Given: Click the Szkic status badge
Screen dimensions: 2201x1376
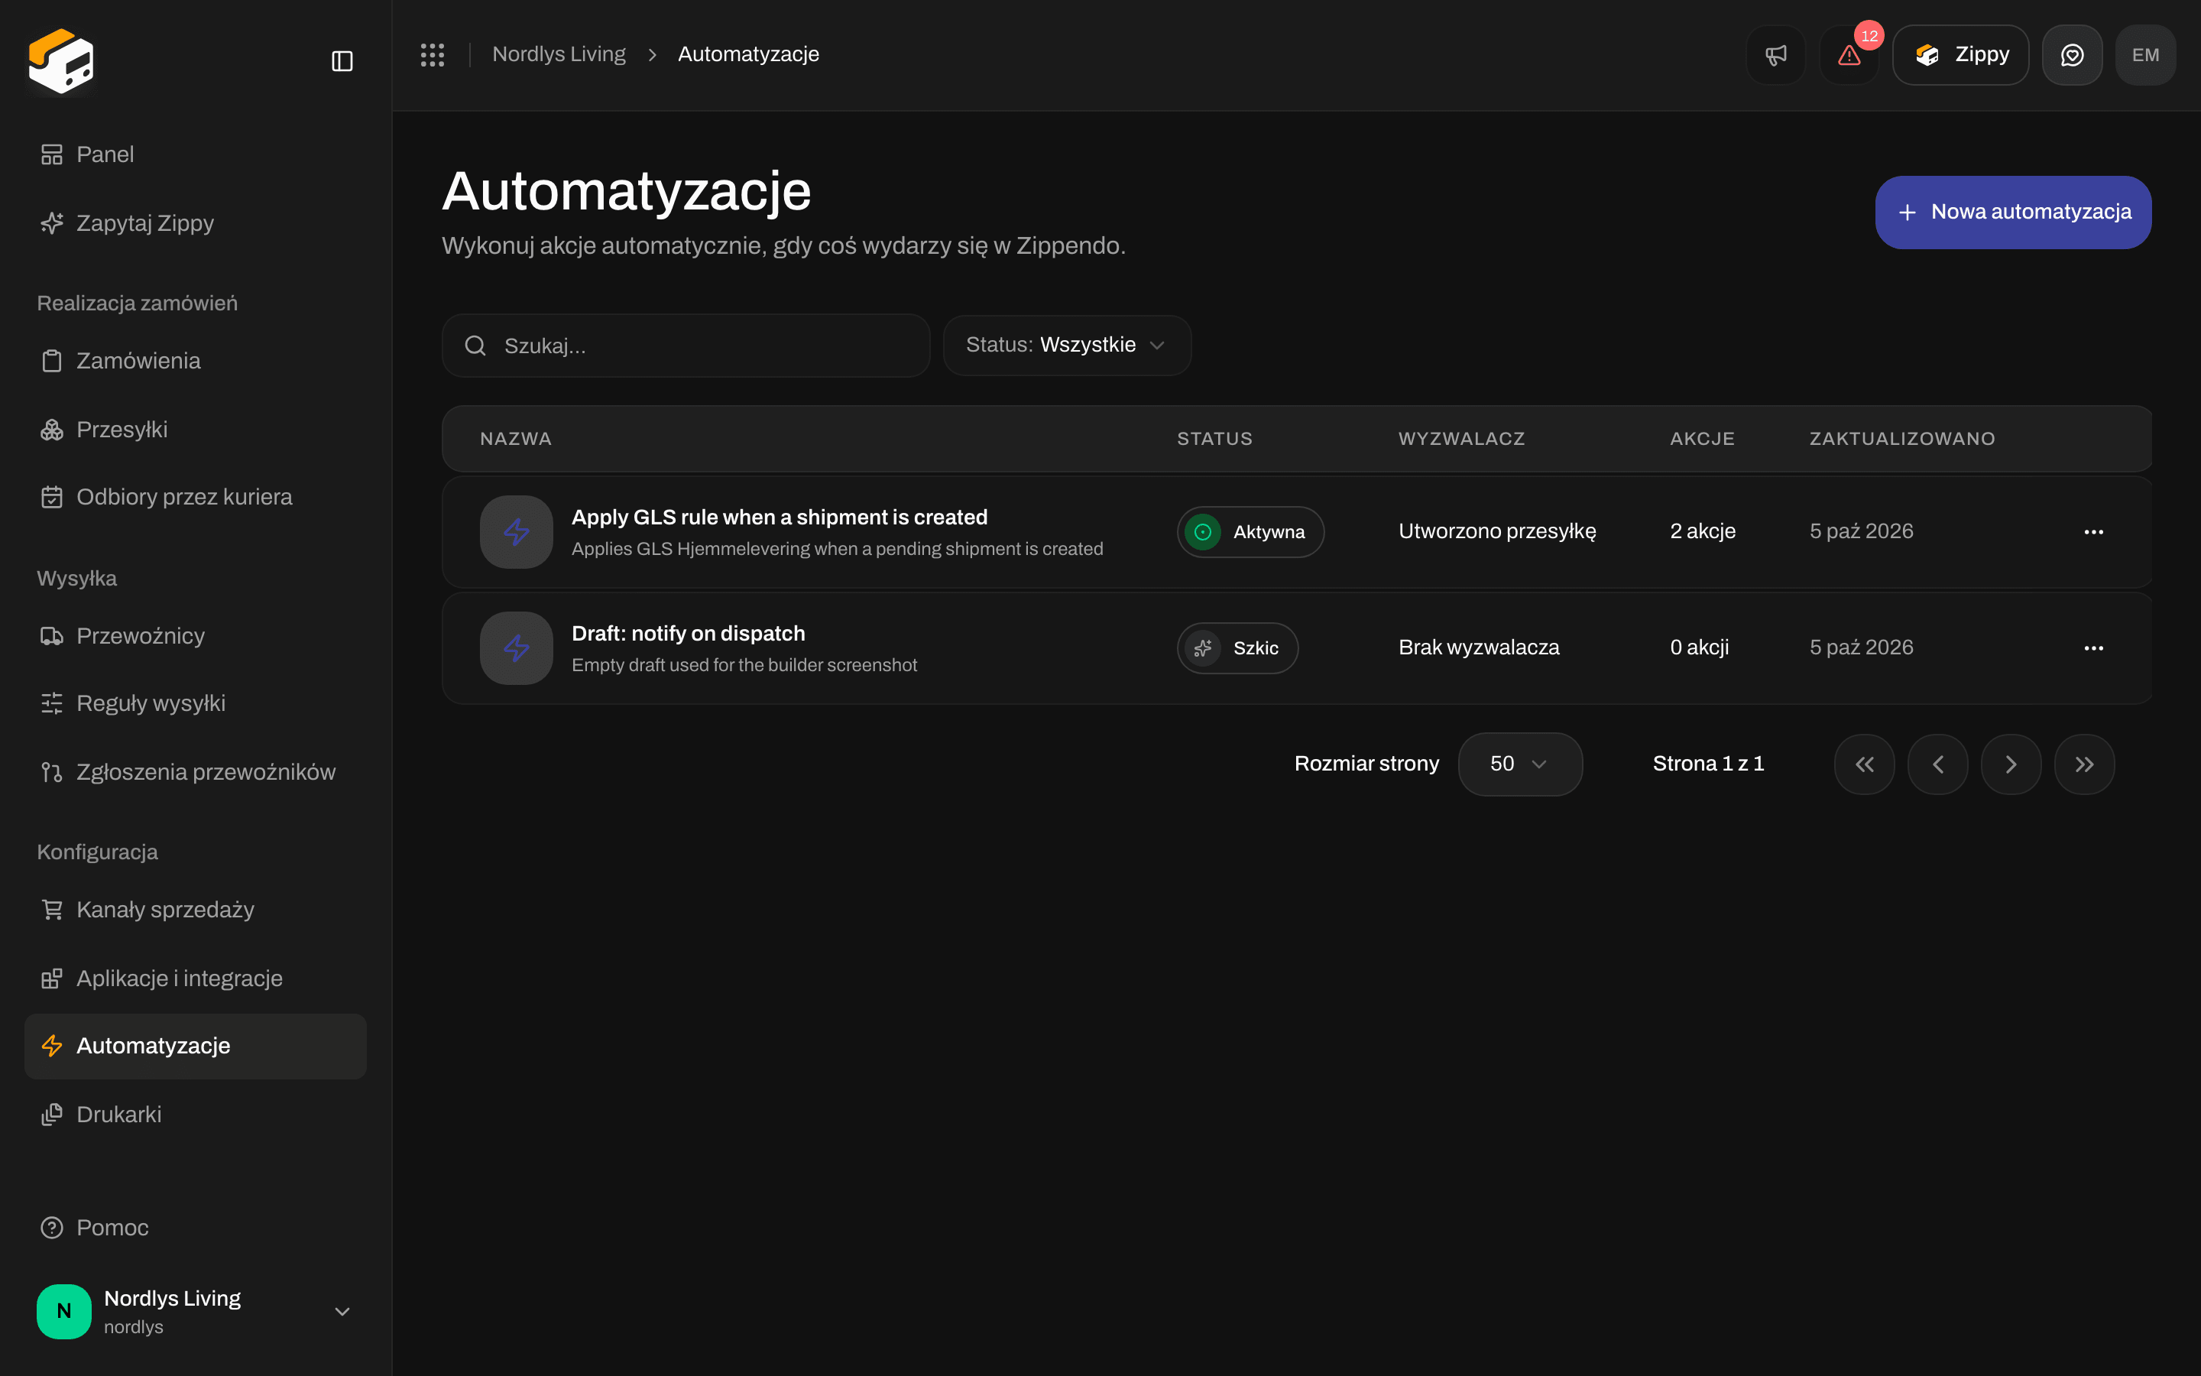Looking at the screenshot, I should pyautogui.click(x=1237, y=648).
